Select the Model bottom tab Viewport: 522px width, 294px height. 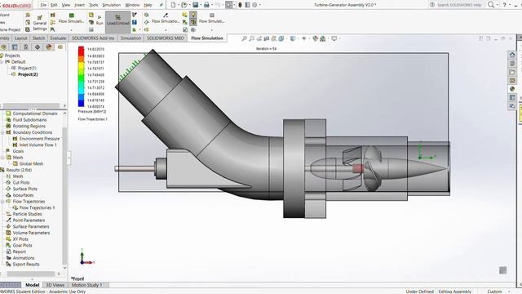click(x=33, y=285)
